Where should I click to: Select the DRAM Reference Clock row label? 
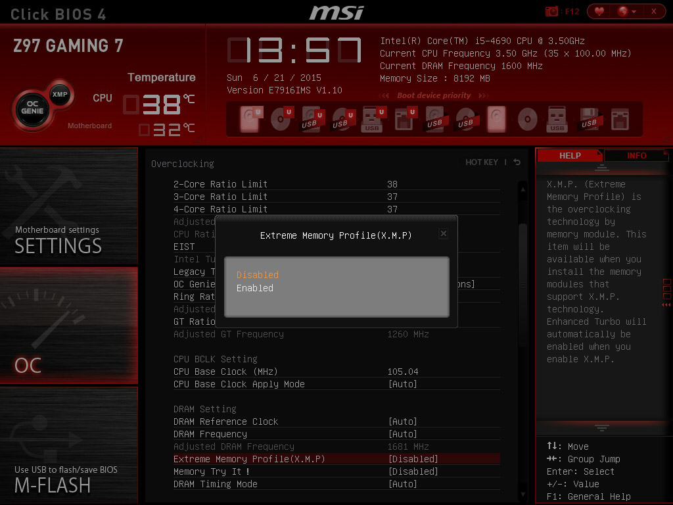226,421
